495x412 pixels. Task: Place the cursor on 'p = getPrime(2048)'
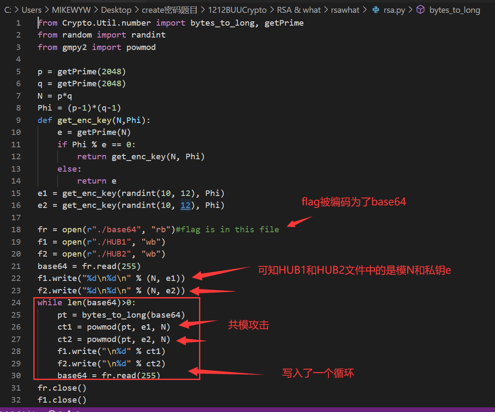click(82, 72)
